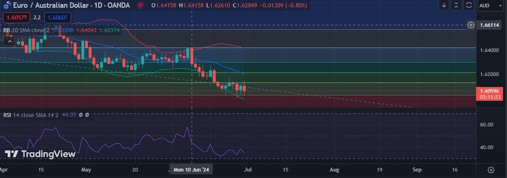Image resolution: width=507 pixels, height=178 pixels.
Task: Click the Sep label on time axis
Action: click(x=416, y=169)
